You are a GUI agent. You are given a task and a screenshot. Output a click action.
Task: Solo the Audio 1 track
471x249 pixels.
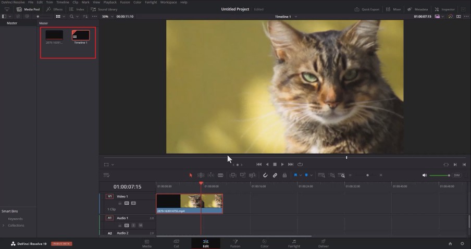coord(133,225)
